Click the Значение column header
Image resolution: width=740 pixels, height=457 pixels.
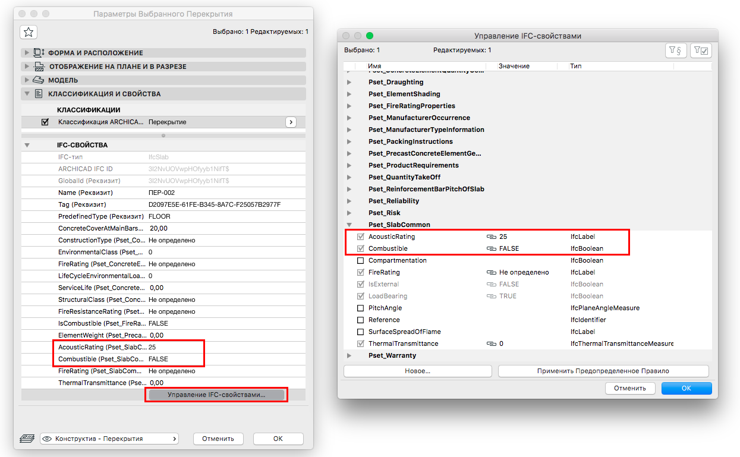(514, 66)
